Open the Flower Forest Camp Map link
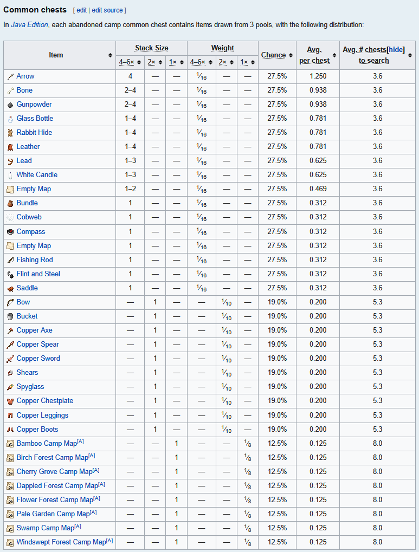The height and width of the screenshot is (552, 419). coord(55,500)
